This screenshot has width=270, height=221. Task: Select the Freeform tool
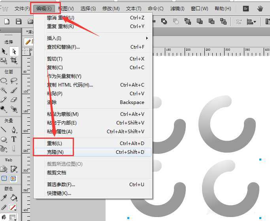pyautogui.click(x=4, y=149)
